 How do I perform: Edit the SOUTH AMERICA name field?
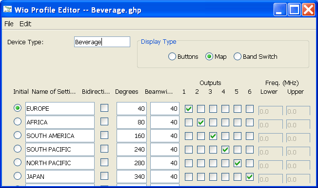[60, 136]
